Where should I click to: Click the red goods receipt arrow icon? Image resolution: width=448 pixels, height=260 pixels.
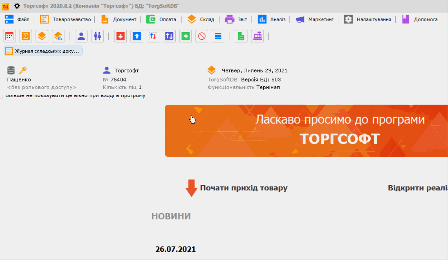[x=120, y=36]
